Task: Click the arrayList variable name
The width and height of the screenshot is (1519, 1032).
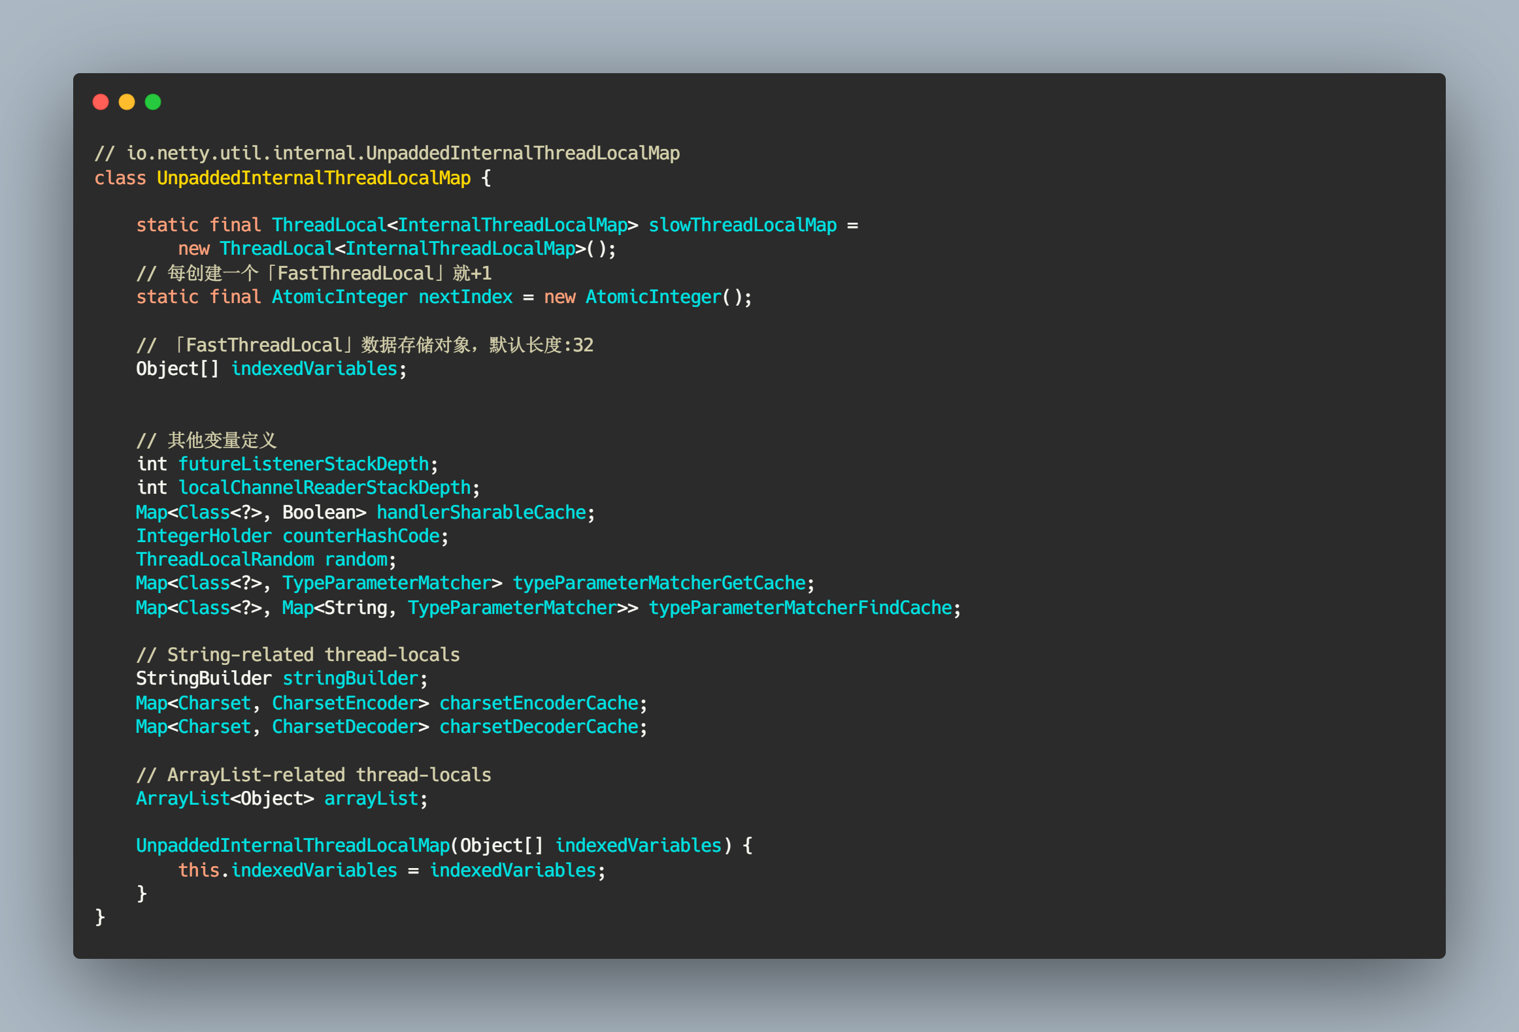Action: pos(371,799)
